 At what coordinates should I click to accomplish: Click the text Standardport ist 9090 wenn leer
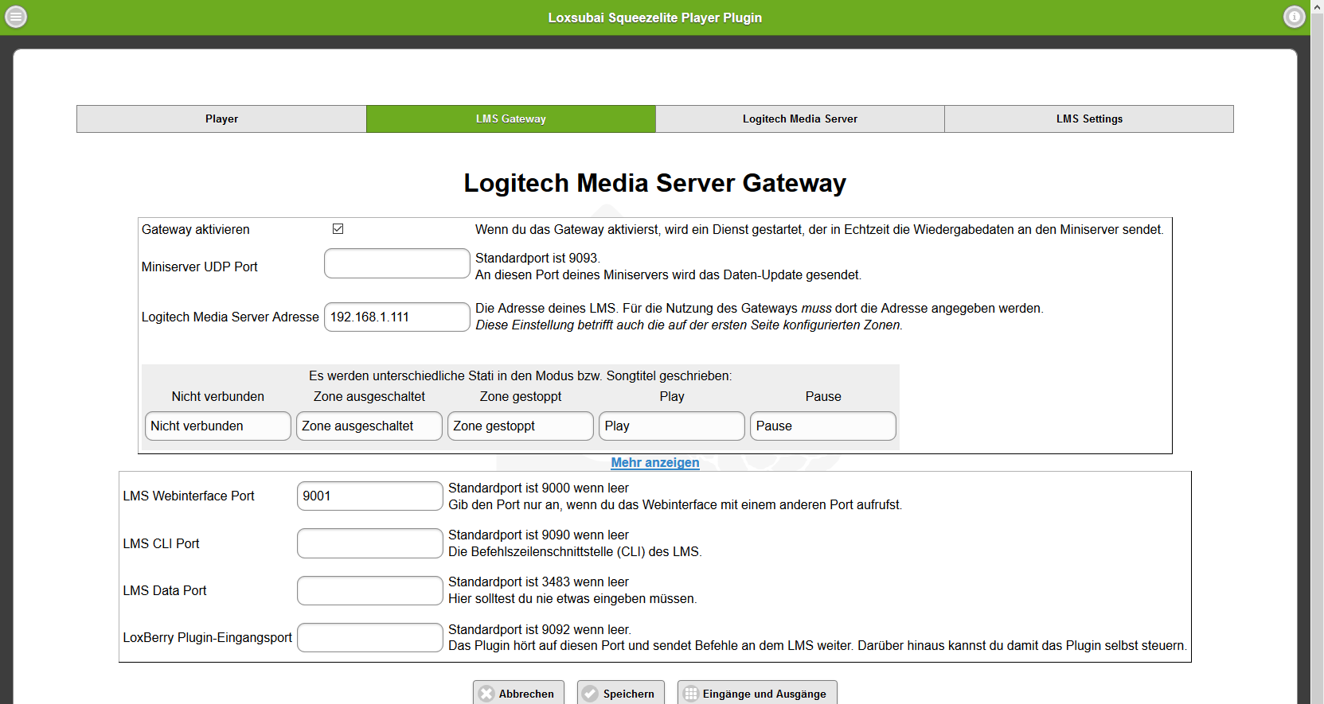click(538, 535)
